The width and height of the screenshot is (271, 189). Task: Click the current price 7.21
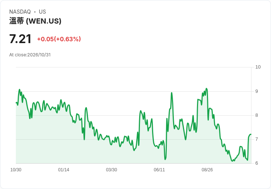point(20,39)
